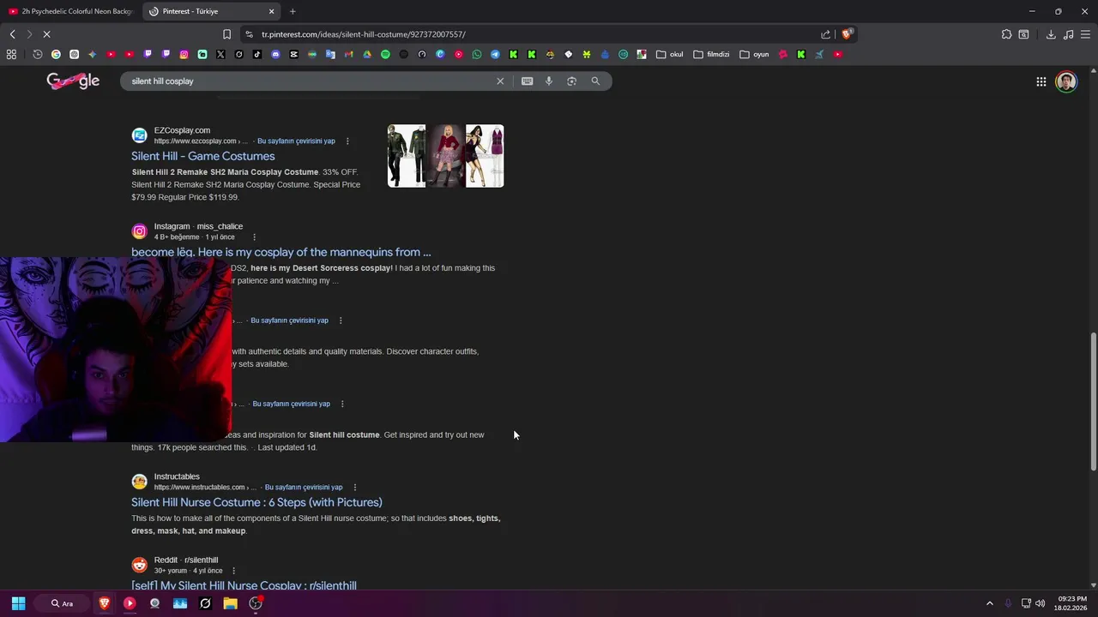
Task: Open the Windows Start menu
Action: (18, 603)
